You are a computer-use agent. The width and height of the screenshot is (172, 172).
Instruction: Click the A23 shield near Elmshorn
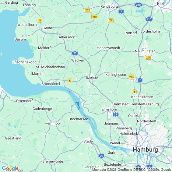pos(115,115)
